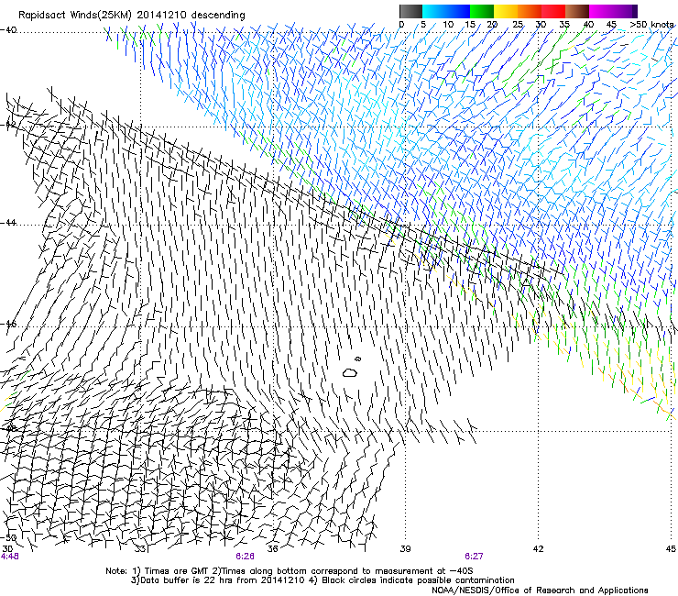Click the green 15-20 knots color swatch
Screen dimensions: 678x596
tap(482, 11)
